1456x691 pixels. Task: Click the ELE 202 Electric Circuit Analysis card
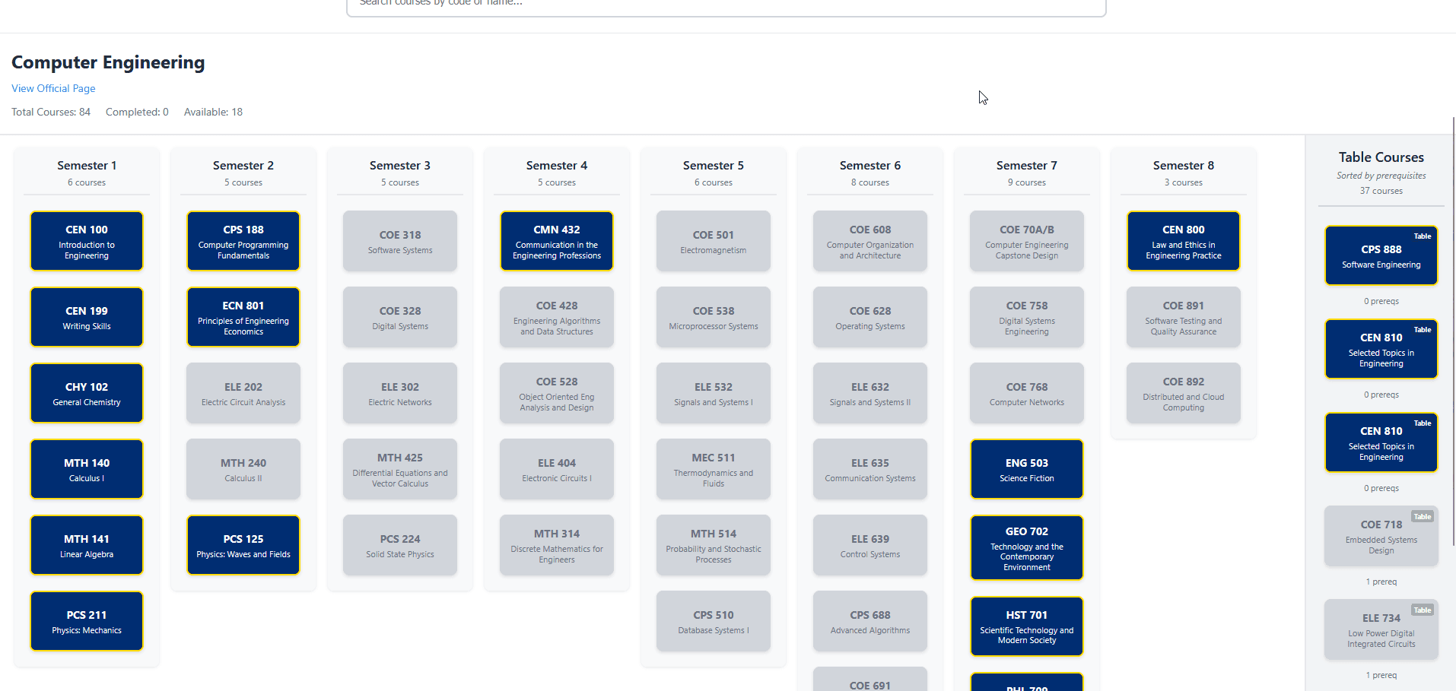click(243, 393)
